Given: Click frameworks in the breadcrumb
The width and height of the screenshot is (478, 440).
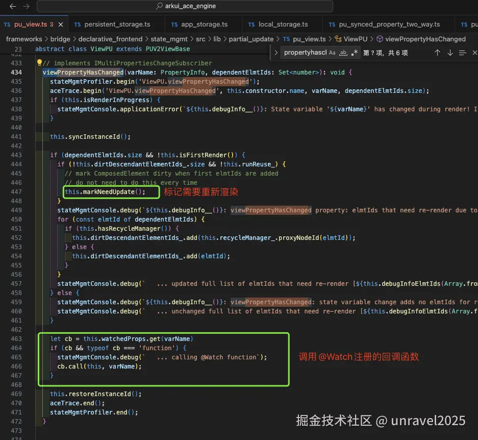Looking at the screenshot, I should [24, 39].
